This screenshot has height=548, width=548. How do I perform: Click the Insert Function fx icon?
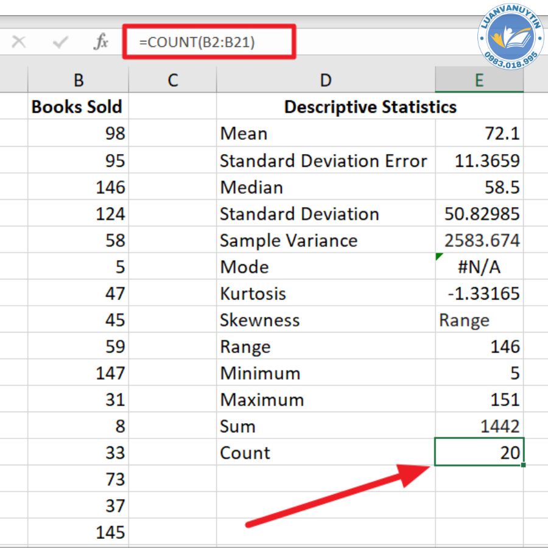(x=100, y=42)
